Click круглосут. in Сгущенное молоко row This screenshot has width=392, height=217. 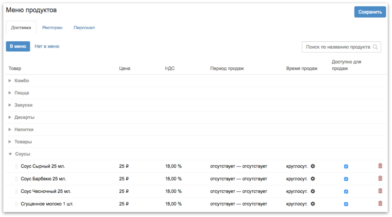(297, 204)
